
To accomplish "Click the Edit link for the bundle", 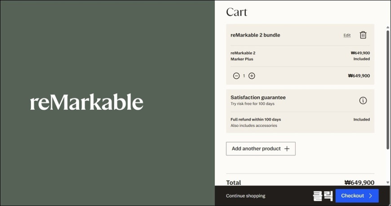I will click(347, 35).
